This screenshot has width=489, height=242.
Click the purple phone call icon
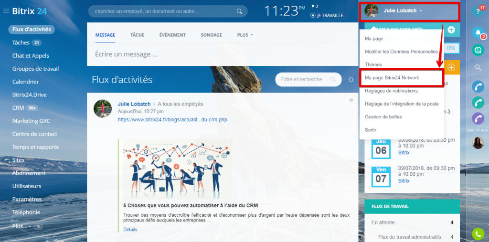(x=478, y=118)
